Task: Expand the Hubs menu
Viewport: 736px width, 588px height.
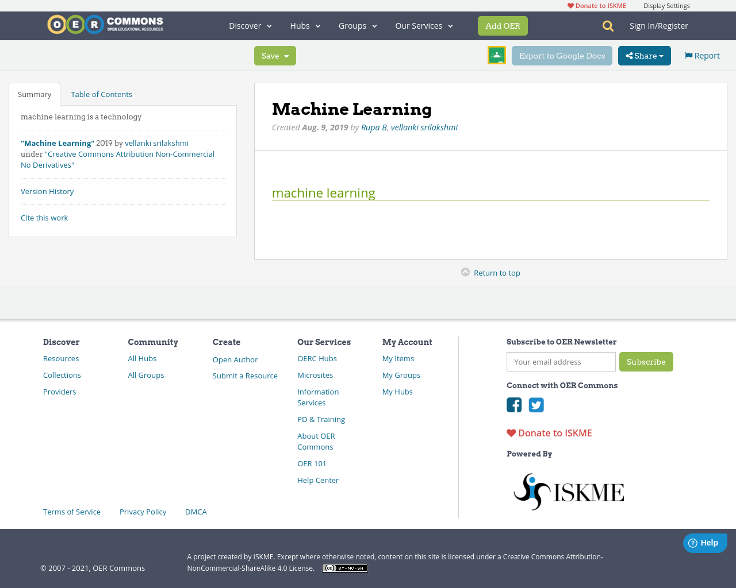Action: [305, 26]
